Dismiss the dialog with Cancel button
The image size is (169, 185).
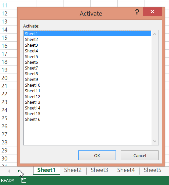pyautogui.click(x=140, y=155)
